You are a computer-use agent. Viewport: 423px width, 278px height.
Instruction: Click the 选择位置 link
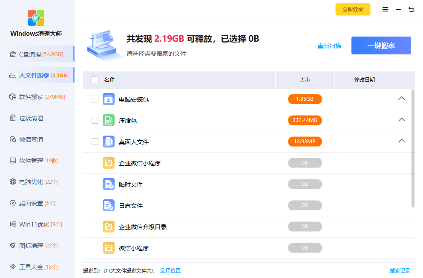coord(170,271)
